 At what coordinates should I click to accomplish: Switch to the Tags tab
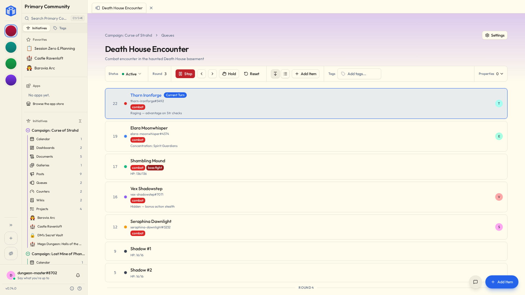60,28
